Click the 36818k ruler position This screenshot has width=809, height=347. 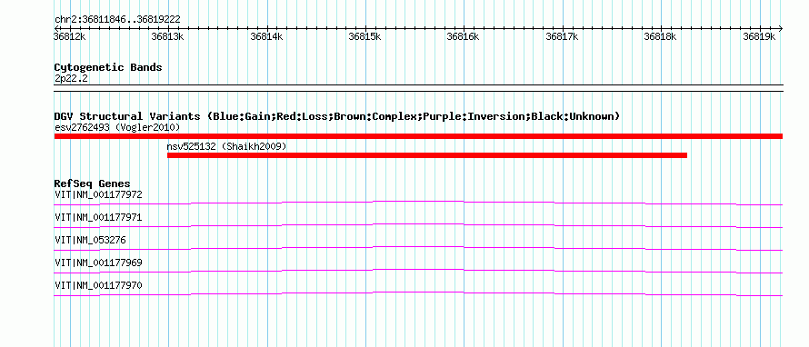coord(661,36)
